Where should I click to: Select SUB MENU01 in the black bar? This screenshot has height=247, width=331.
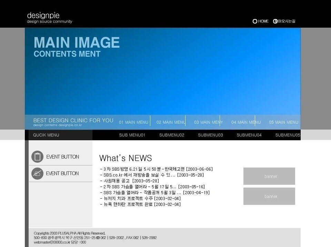coord(132,135)
